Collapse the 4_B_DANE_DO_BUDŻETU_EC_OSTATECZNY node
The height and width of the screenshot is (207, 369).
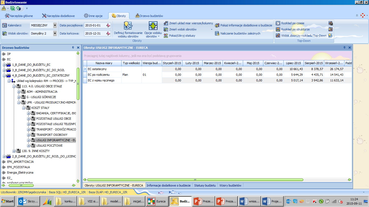tap(4, 75)
